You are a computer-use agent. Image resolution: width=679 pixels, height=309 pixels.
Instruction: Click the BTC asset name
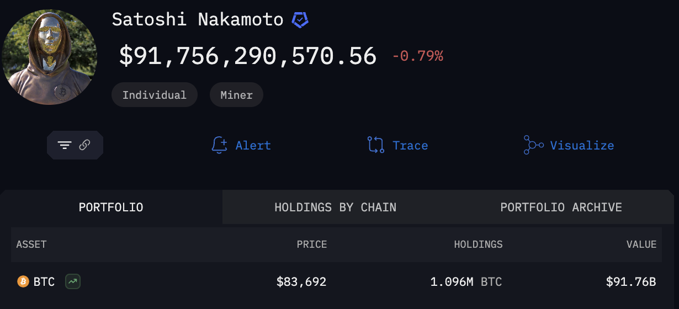tap(44, 282)
